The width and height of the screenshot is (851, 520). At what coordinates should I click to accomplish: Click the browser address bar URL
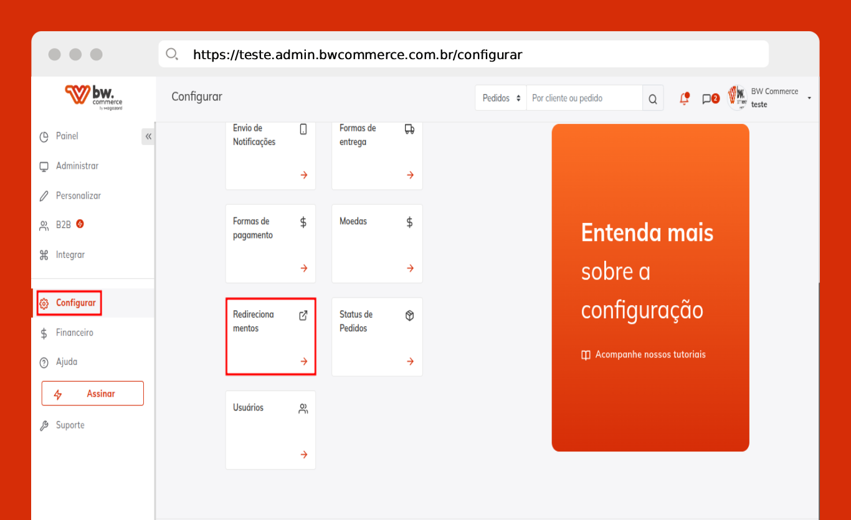pyautogui.click(x=357, y=55)
